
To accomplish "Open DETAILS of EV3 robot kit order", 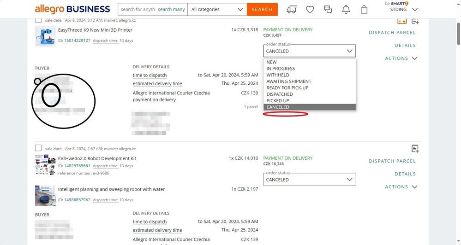I will coord(405,174).
